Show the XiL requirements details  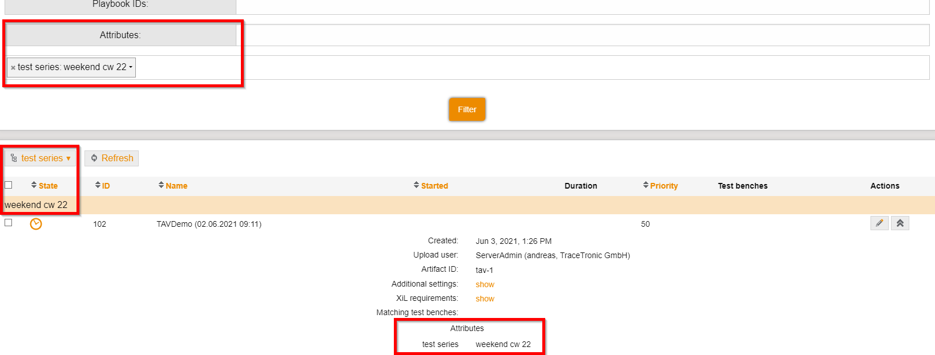point(485,299)
